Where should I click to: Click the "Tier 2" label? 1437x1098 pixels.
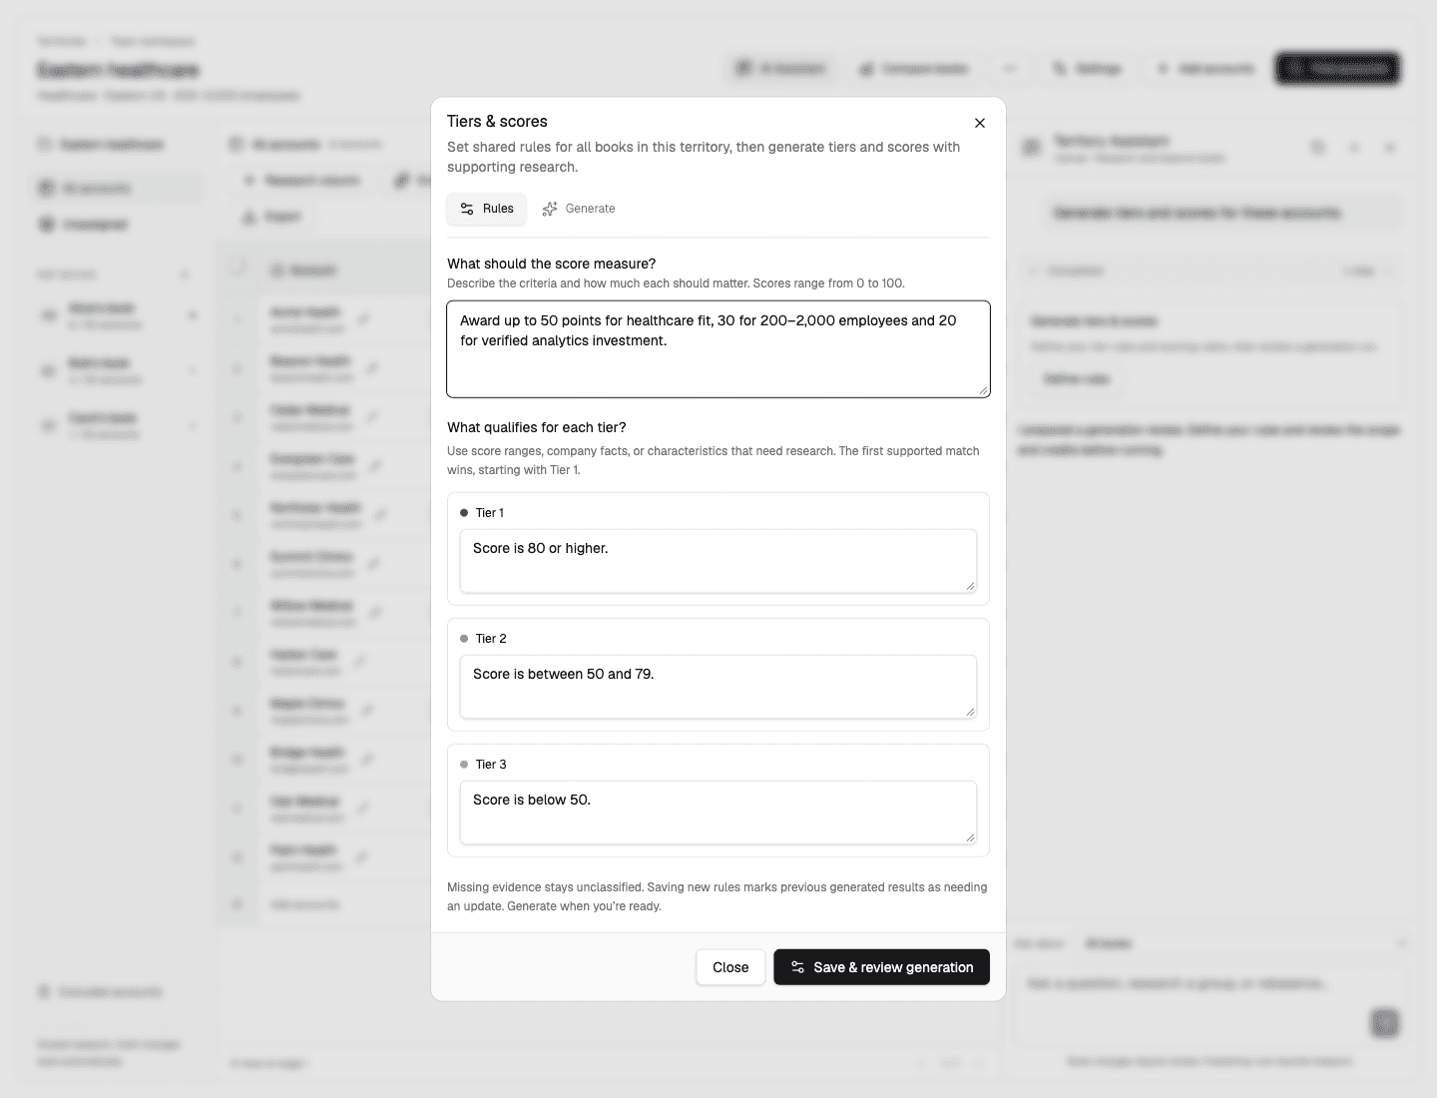pyautogui.click(x=491, y=639)
